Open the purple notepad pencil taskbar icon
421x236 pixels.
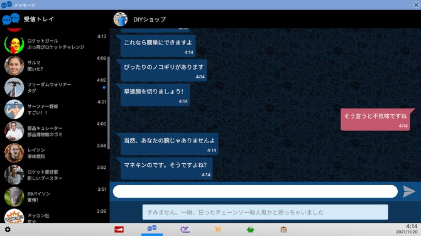[x=185, y=230]
